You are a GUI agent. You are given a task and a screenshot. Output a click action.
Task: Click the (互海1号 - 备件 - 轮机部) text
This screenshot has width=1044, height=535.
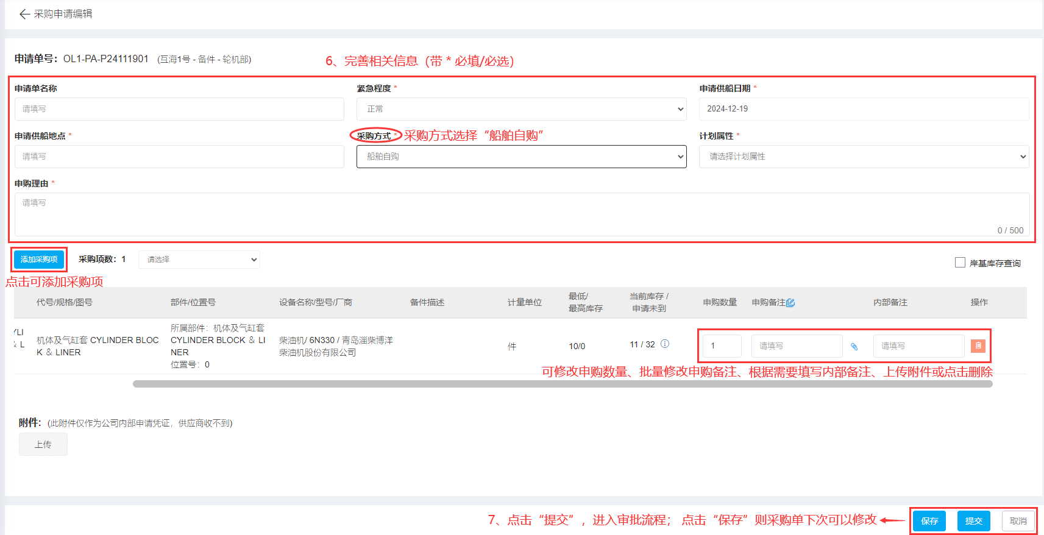point(204,59)
